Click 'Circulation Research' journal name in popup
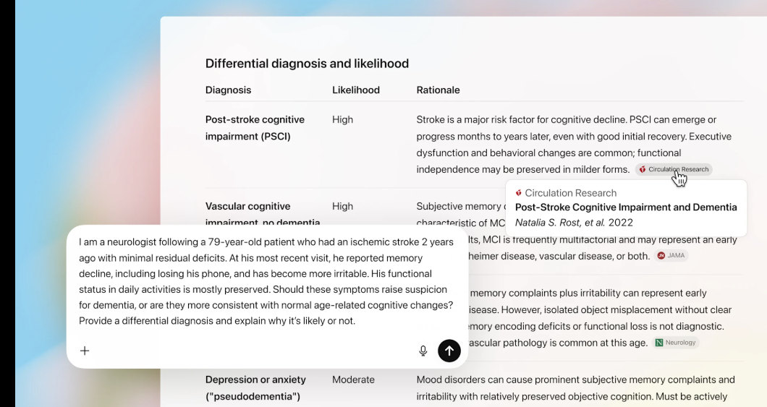767x407 pixels. [570, 193]
